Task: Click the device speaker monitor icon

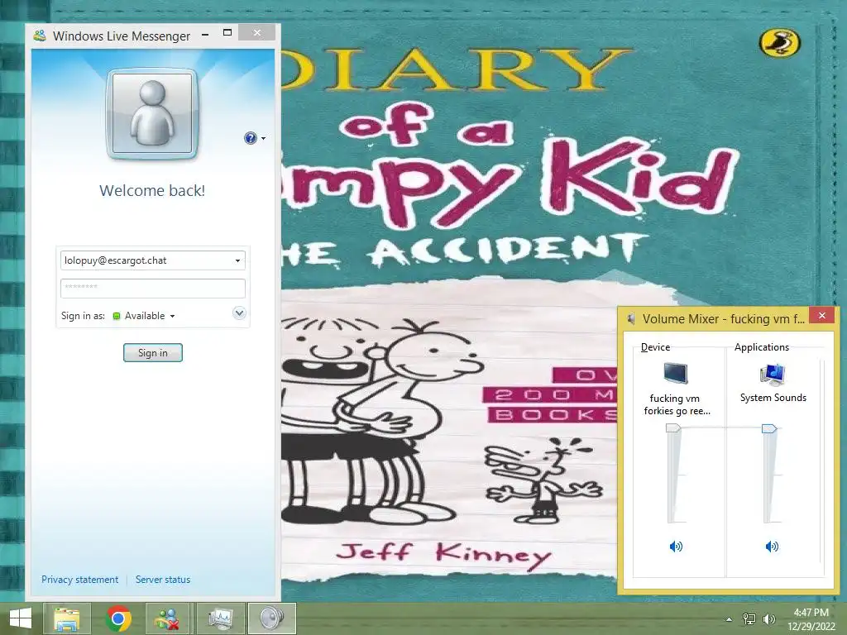Action: tap(675, 374)
